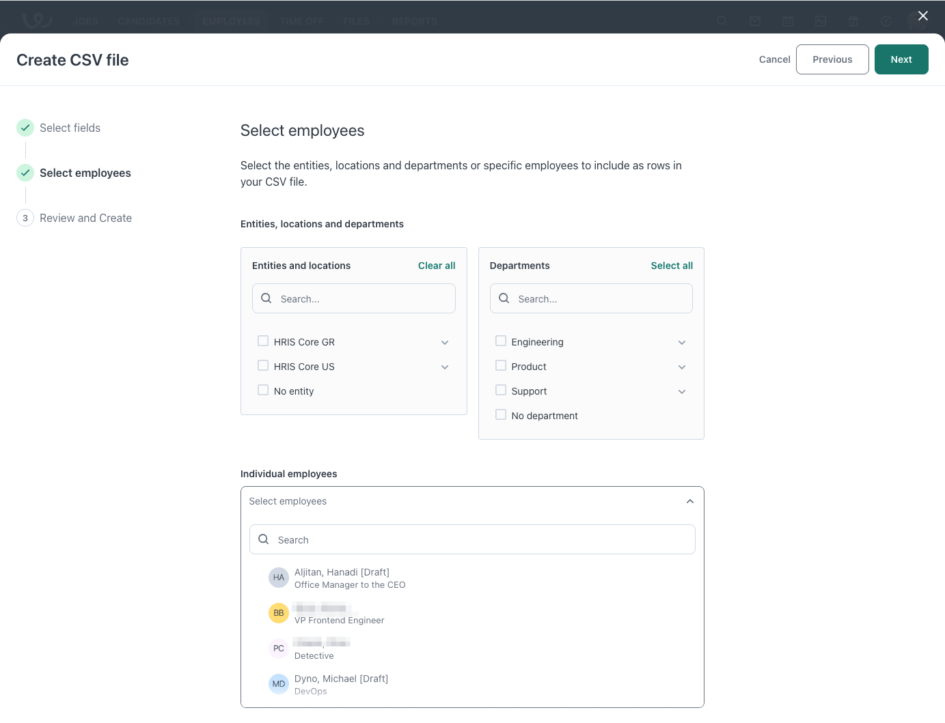Viewport: 945px width, 723px height.
Task: Click the Next button
Action: (x=901, y=59)
